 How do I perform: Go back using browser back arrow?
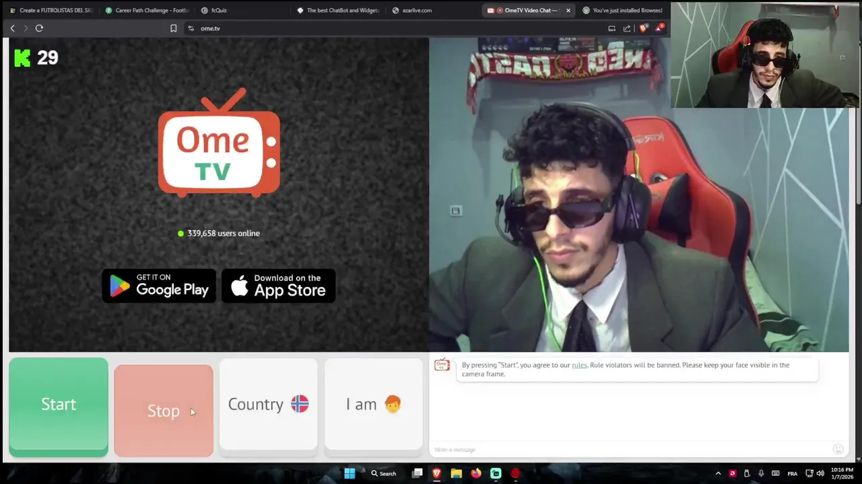pos(12,28)
